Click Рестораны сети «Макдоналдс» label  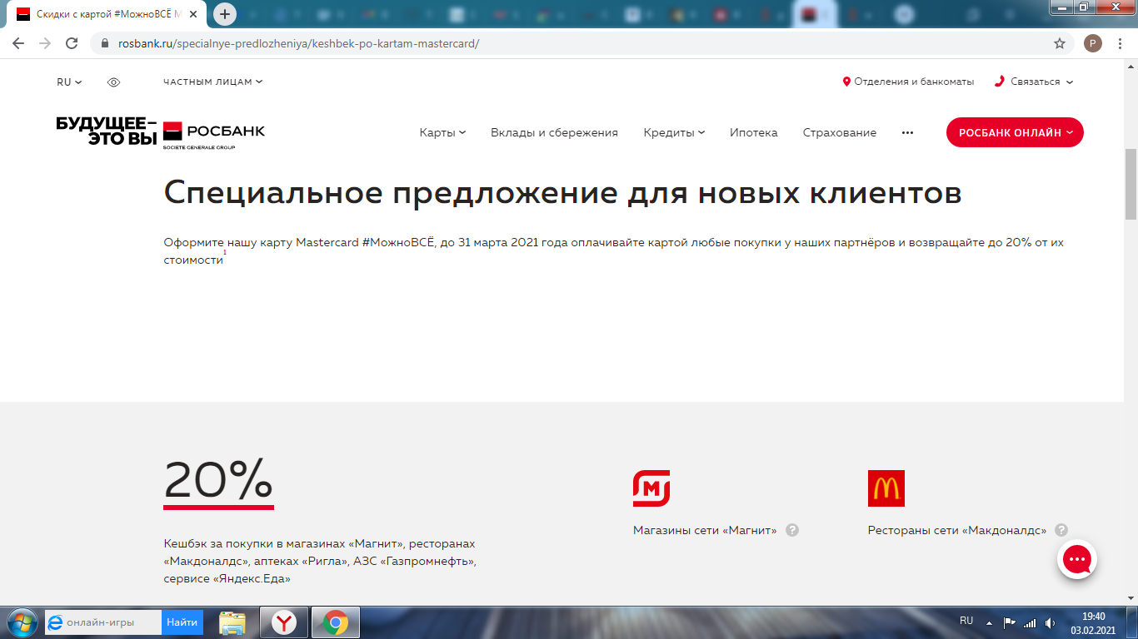click(x=957, y=530)
